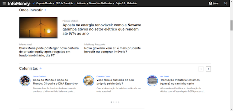Click the user account icon
This screenshot has width=233, height=111.
pyautogui.click(x=210, y=3)
